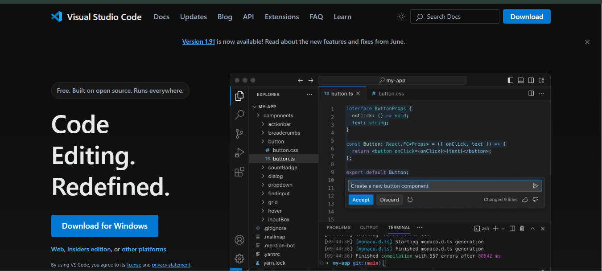Click the Download for Windows button
The image size is (602, 271).
[x=105, y=226]
